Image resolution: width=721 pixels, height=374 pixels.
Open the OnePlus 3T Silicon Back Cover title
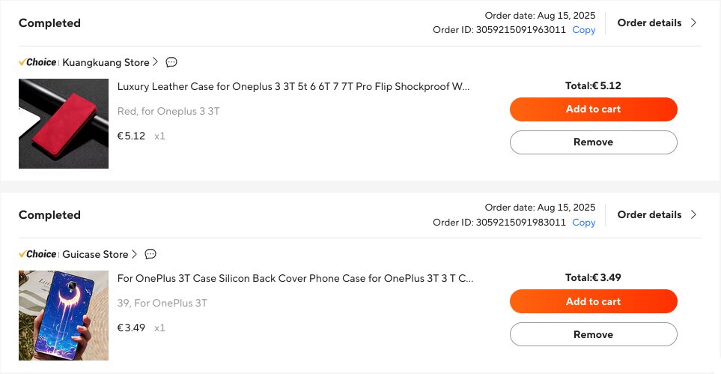click(x=295, y=278)
